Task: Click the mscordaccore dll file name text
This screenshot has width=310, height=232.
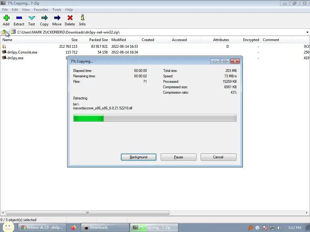Action: (103, 108)
